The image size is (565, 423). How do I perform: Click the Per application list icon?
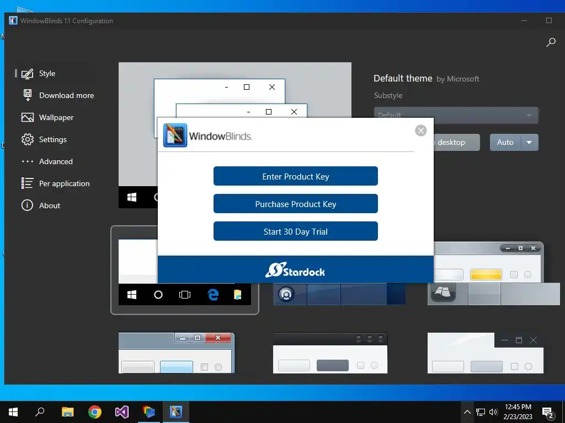click(x=28, y=183)
